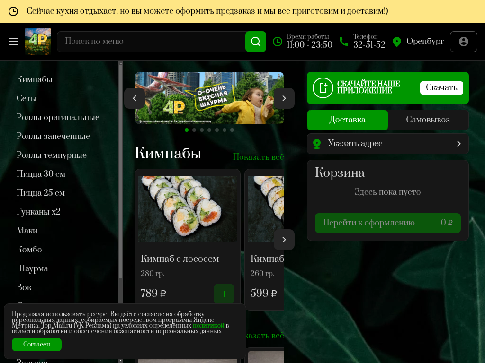Click the 599 ₽ price
The image size is (485, 363).
point(263,293)
